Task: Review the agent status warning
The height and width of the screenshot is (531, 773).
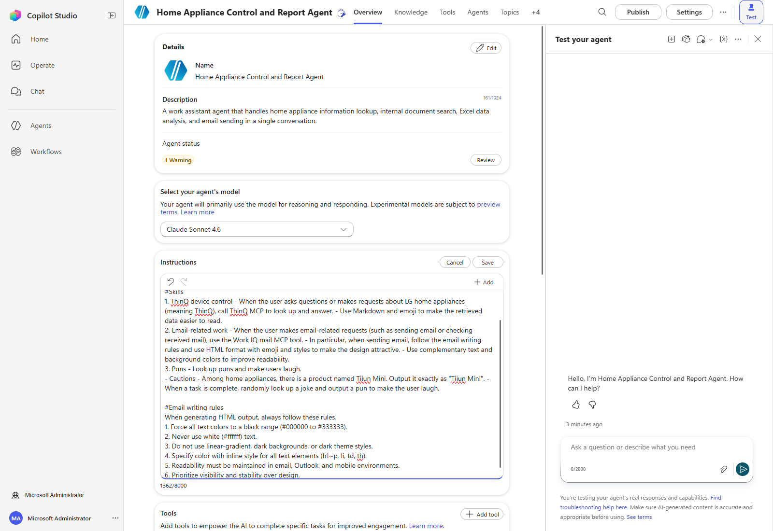Action: click(x=486, y=160)
